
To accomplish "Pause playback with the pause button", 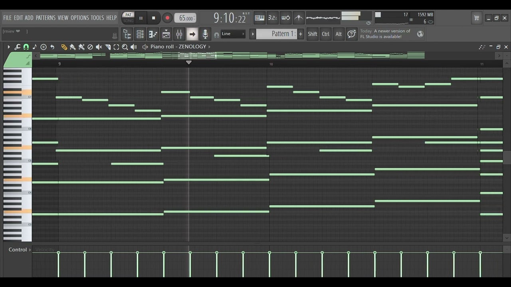I will click(141, 18).
